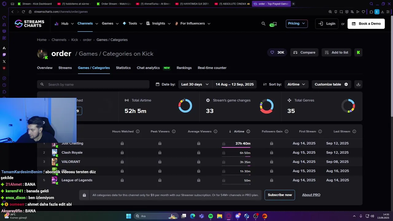Open the Pricing dropdown
Screen dimensions: 393x221
297,24
